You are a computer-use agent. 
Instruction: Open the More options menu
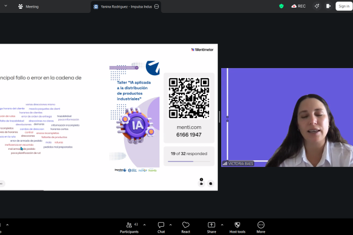261,227
